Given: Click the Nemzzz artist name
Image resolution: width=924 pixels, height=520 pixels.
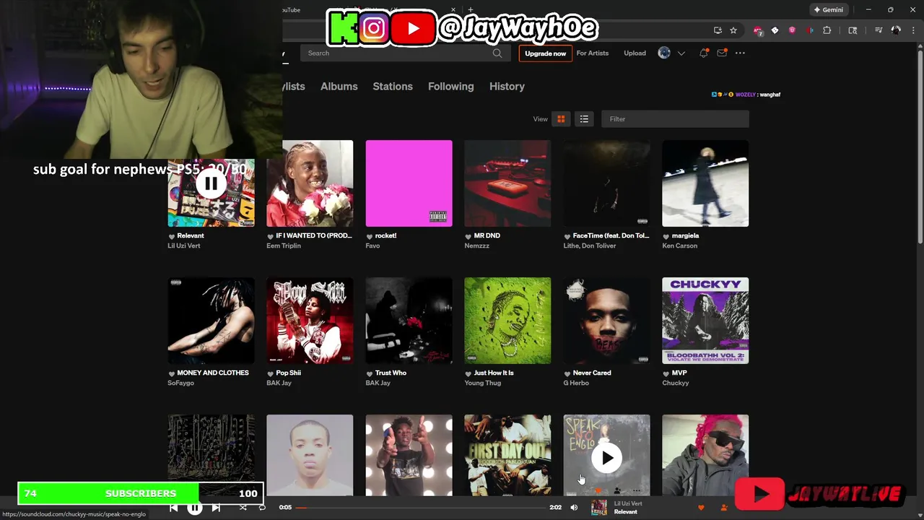Looking at the screenshot, I should click(x=478, y=246).
